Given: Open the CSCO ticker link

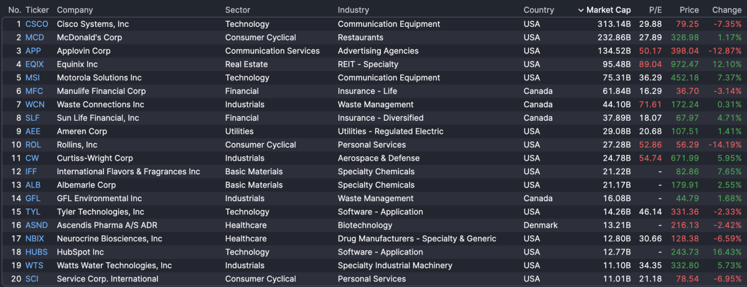Looking at the screenshot, I should coord(36,24).
